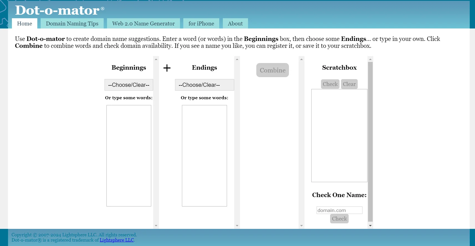Switch to the Home tab

tap(25, 23)
